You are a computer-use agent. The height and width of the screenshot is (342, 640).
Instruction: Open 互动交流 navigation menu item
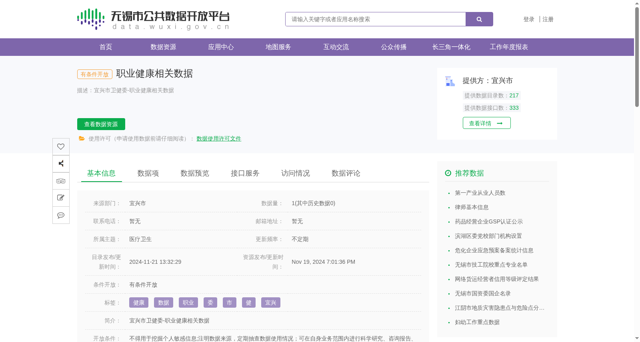336,47
